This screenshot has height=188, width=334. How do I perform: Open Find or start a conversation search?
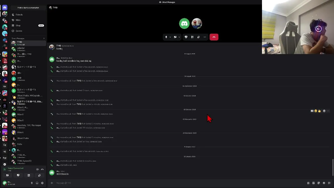click(x=28, y=8)
